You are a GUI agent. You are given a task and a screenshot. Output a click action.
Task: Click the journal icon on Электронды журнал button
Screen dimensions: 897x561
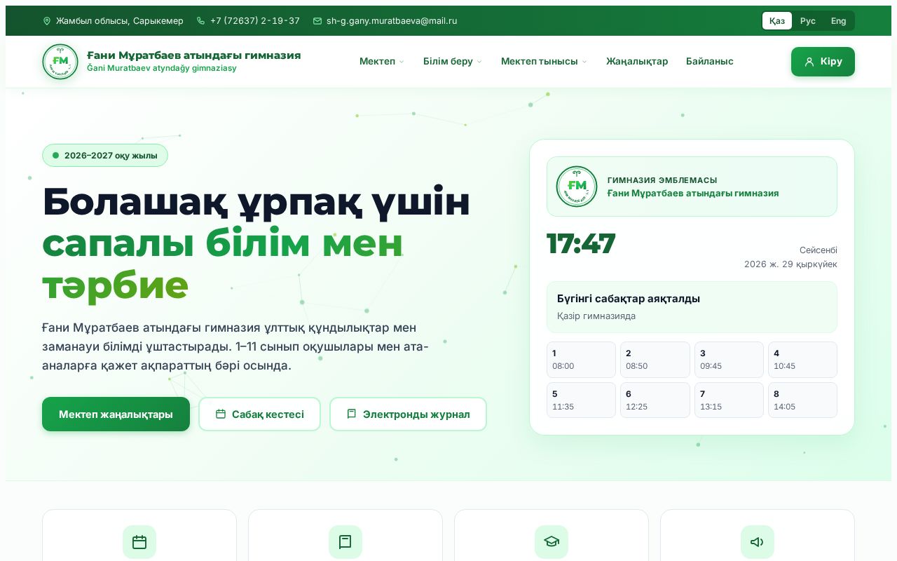coord(352,414)
